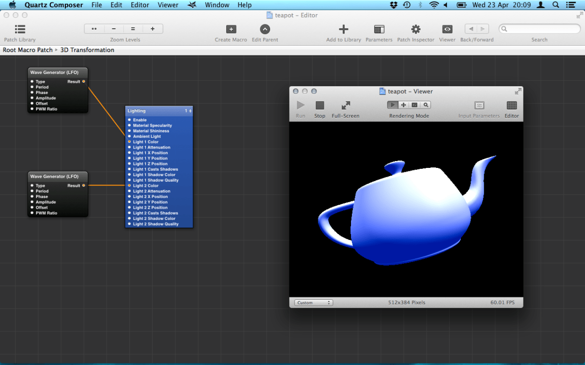
Task: Navigate to Root Macro Patch breadcrumb
Action: (28, 50)
